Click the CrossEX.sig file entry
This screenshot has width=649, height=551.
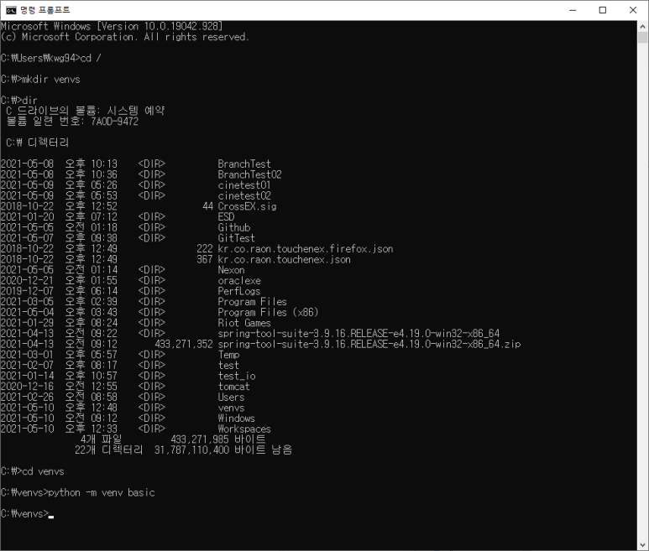pos(247,206)
